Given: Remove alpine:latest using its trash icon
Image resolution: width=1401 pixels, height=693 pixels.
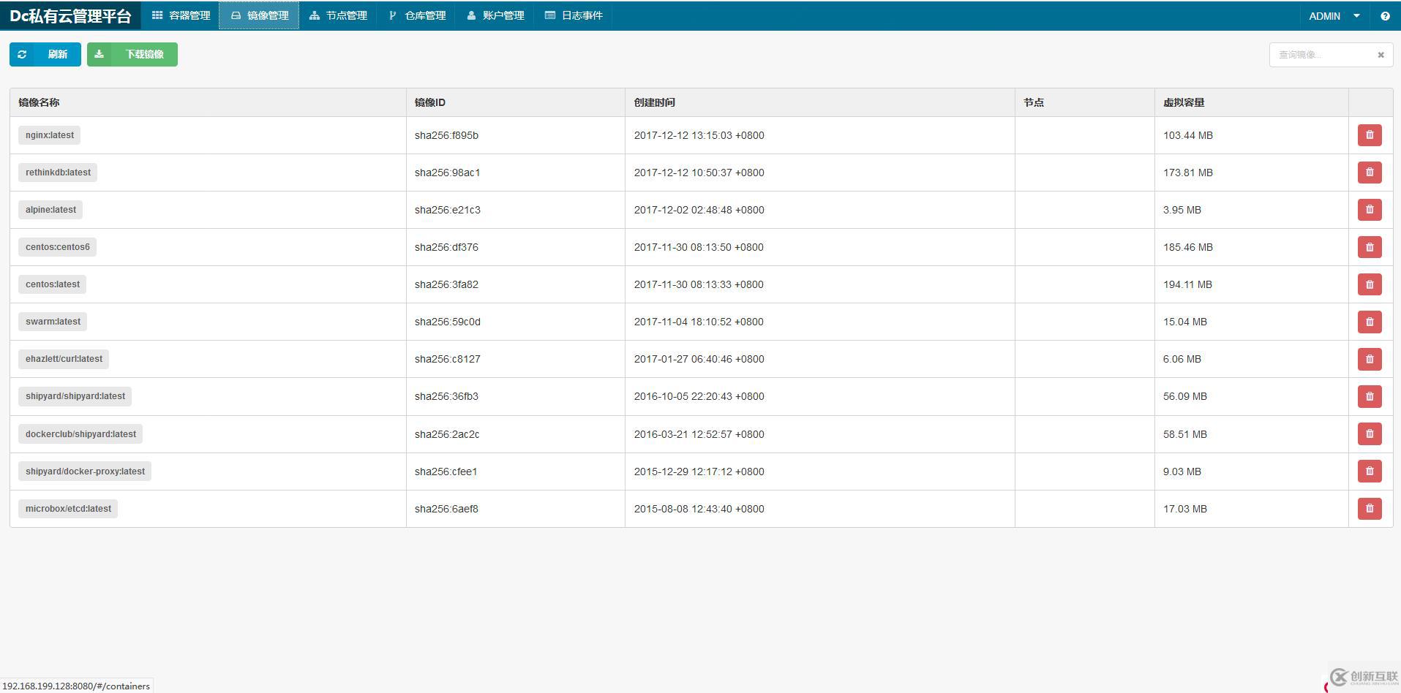Looking at the screenshot, I should pos(1369,210).
